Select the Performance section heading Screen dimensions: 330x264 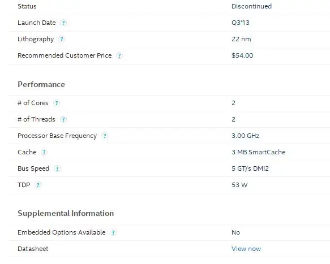(x=41, y=84)
